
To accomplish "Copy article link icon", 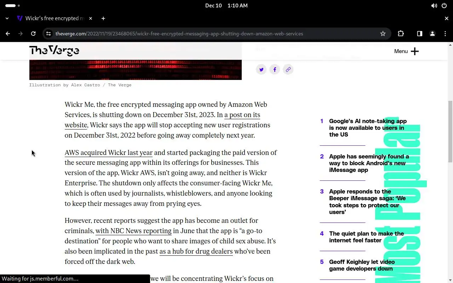I will (x=288, y=70).
